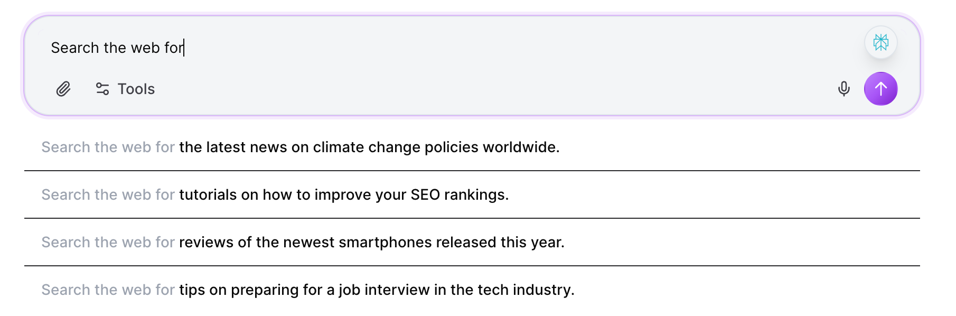956x316 pixels.
Task: Click the teal Perplexity logo icon
Action: tap(880, 42)
